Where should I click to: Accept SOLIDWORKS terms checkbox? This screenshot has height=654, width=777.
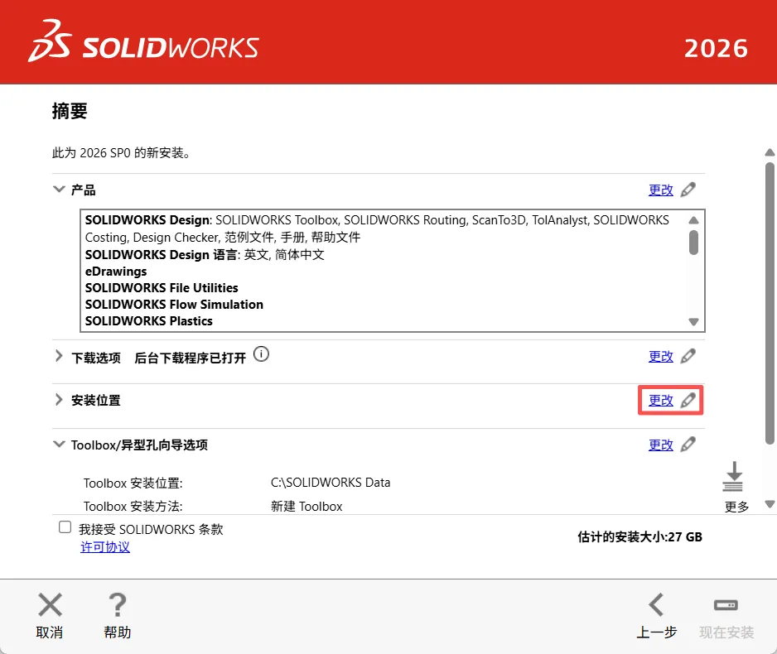click(65, 527)
